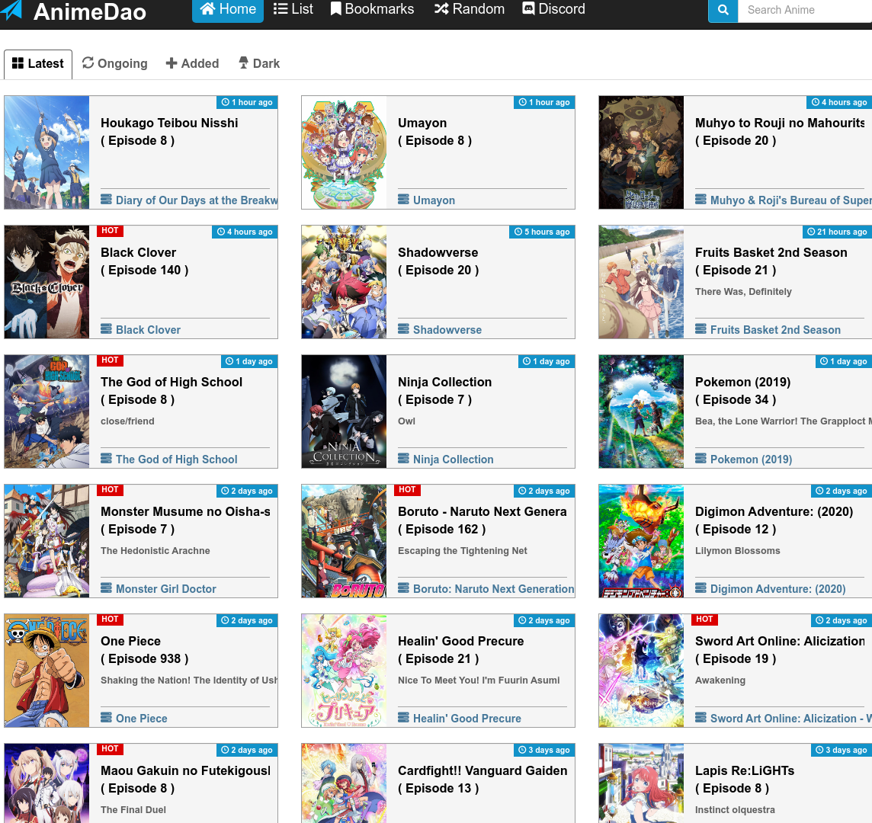Click 'The Final Duel' episode subtitle

coord(133,810)
